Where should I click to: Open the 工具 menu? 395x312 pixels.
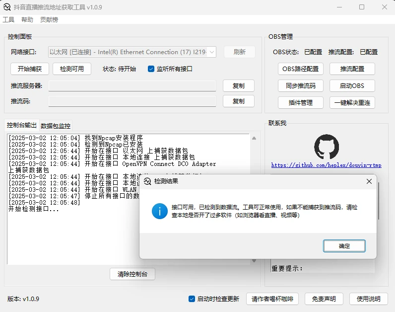(x=8, y=20)
